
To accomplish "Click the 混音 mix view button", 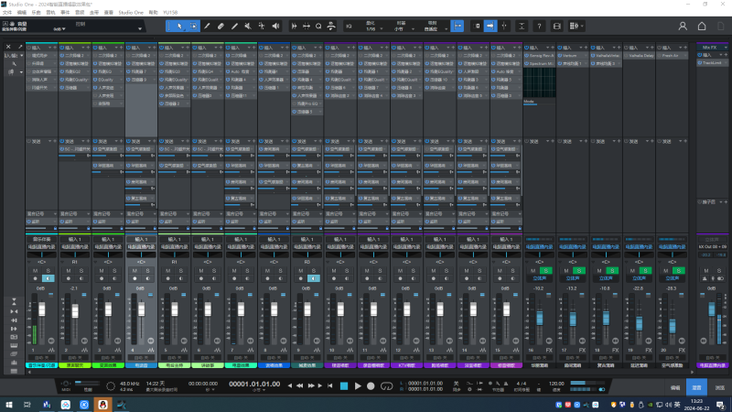I will (x=696, y=387).
